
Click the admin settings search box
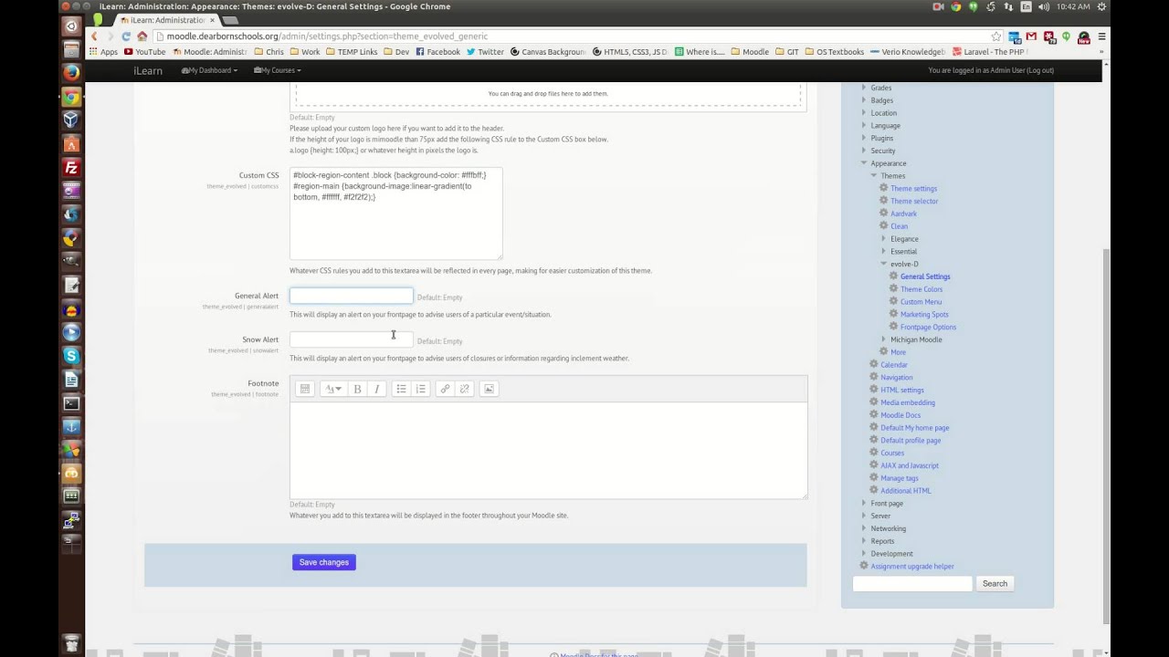912,584
